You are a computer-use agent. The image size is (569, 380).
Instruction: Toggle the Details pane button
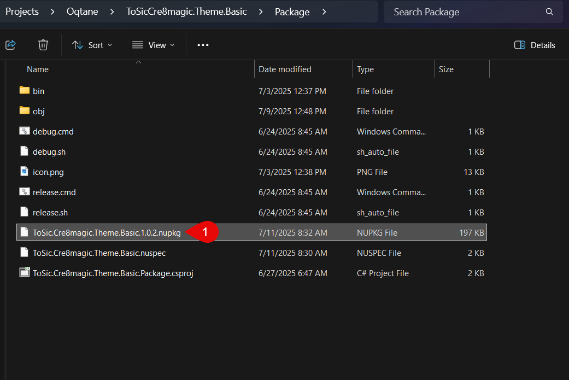535,45
